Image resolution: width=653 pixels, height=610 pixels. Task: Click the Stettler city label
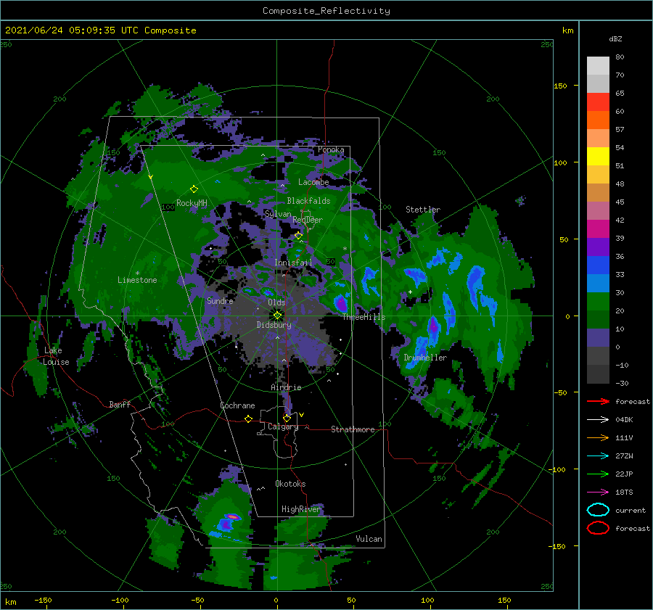423,210
